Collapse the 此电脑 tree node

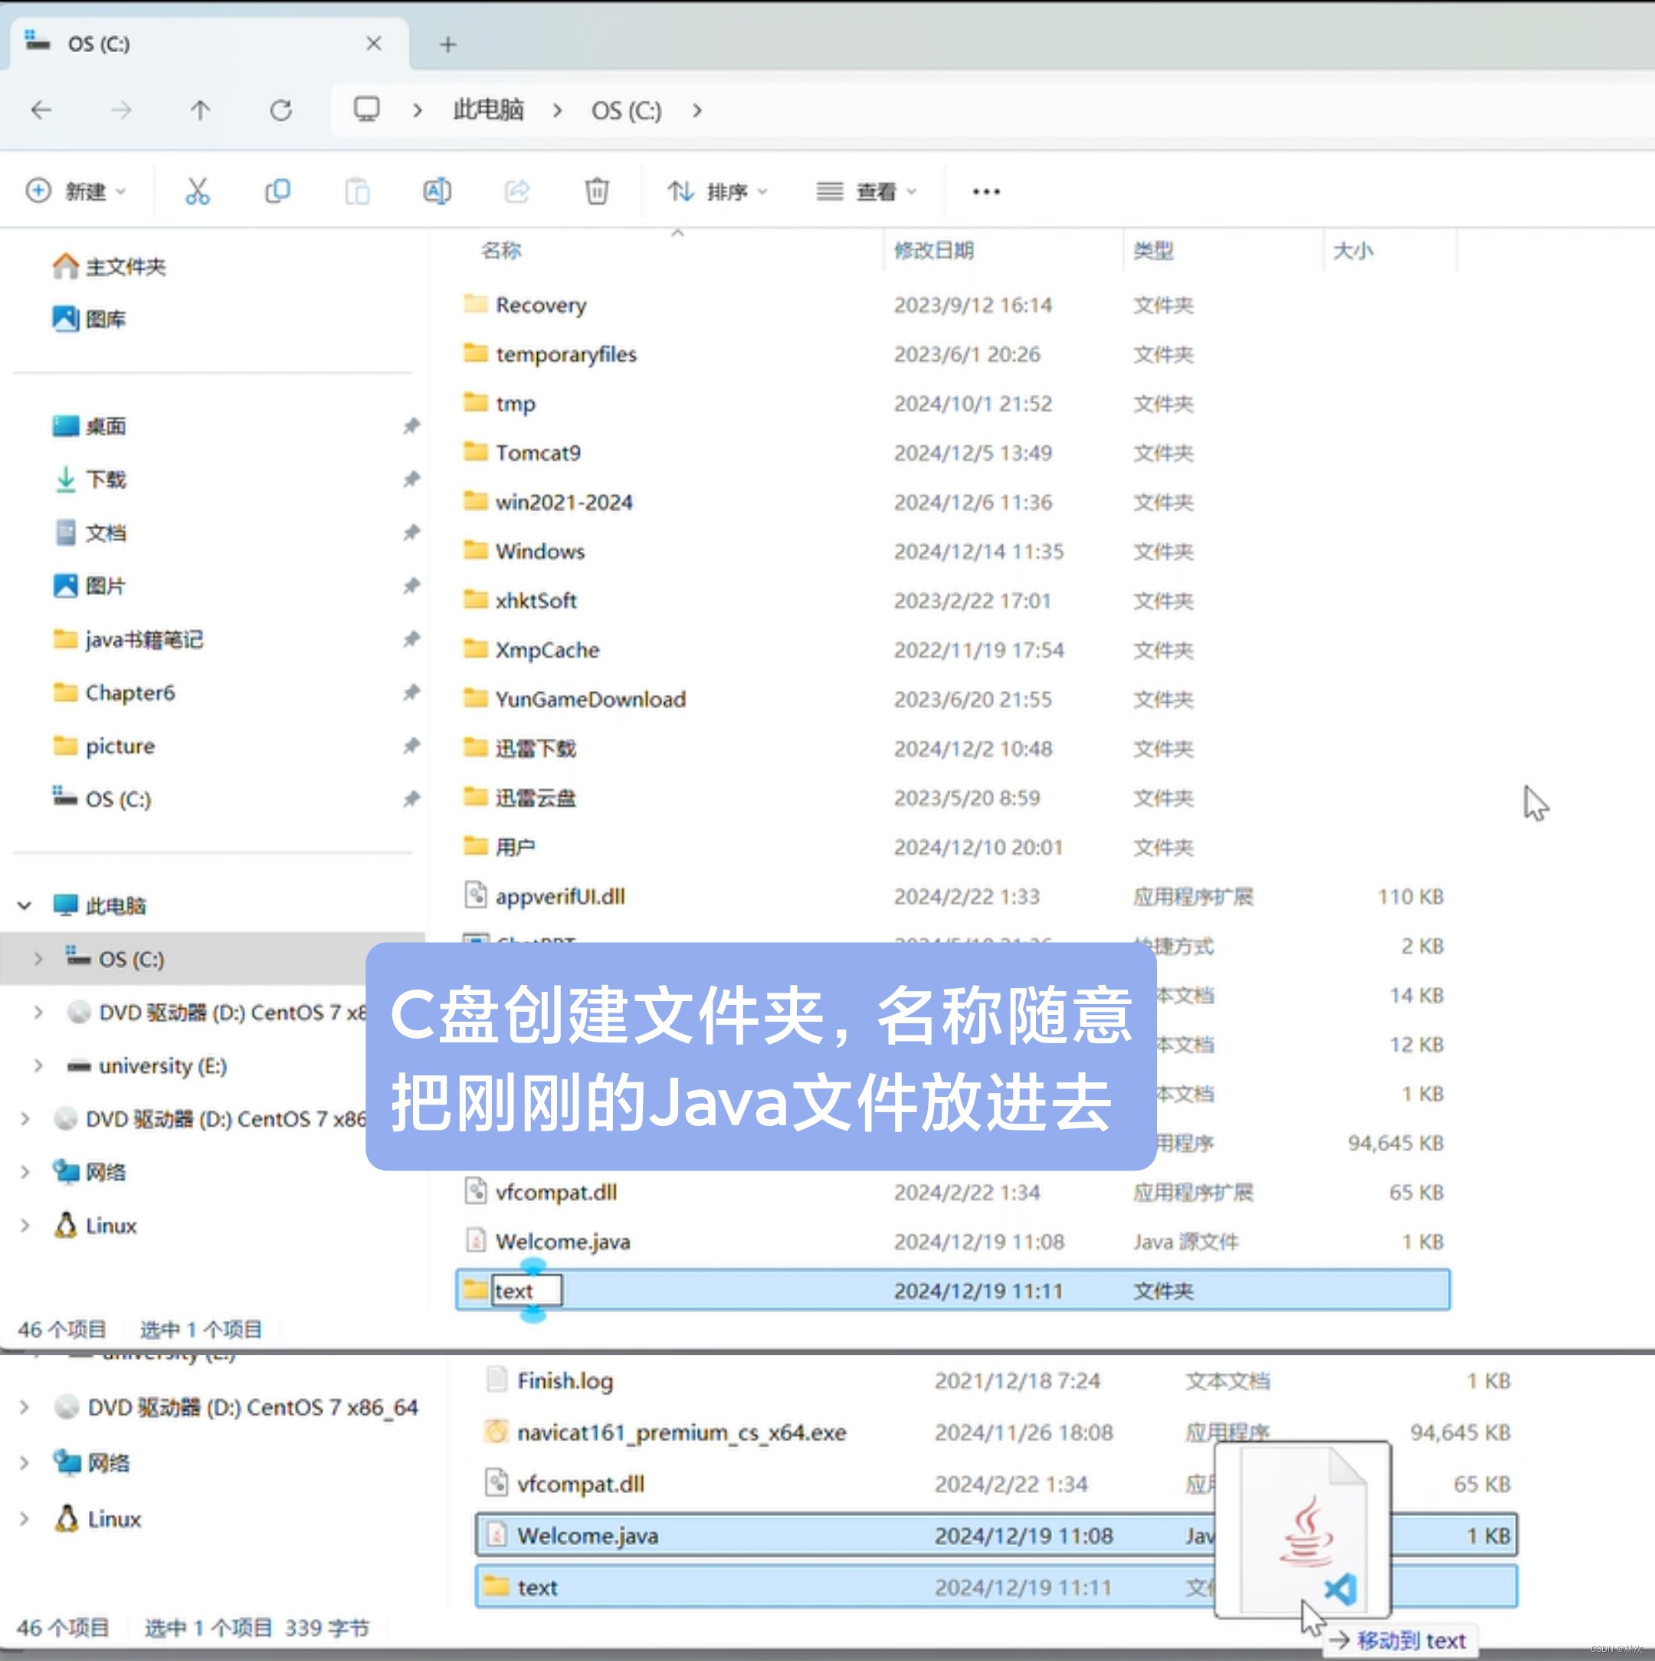coord(25,905)
